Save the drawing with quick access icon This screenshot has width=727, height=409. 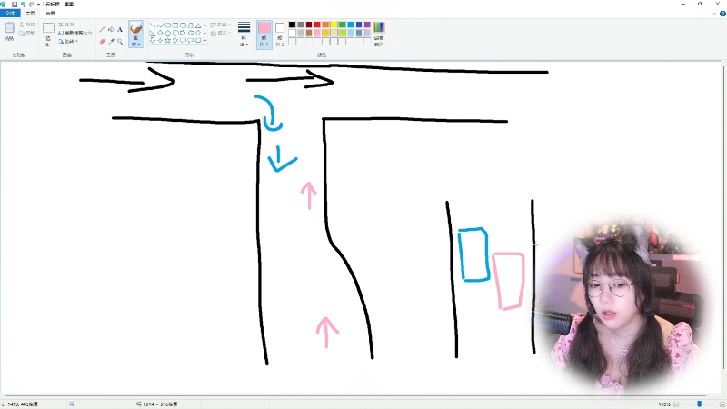15,5
